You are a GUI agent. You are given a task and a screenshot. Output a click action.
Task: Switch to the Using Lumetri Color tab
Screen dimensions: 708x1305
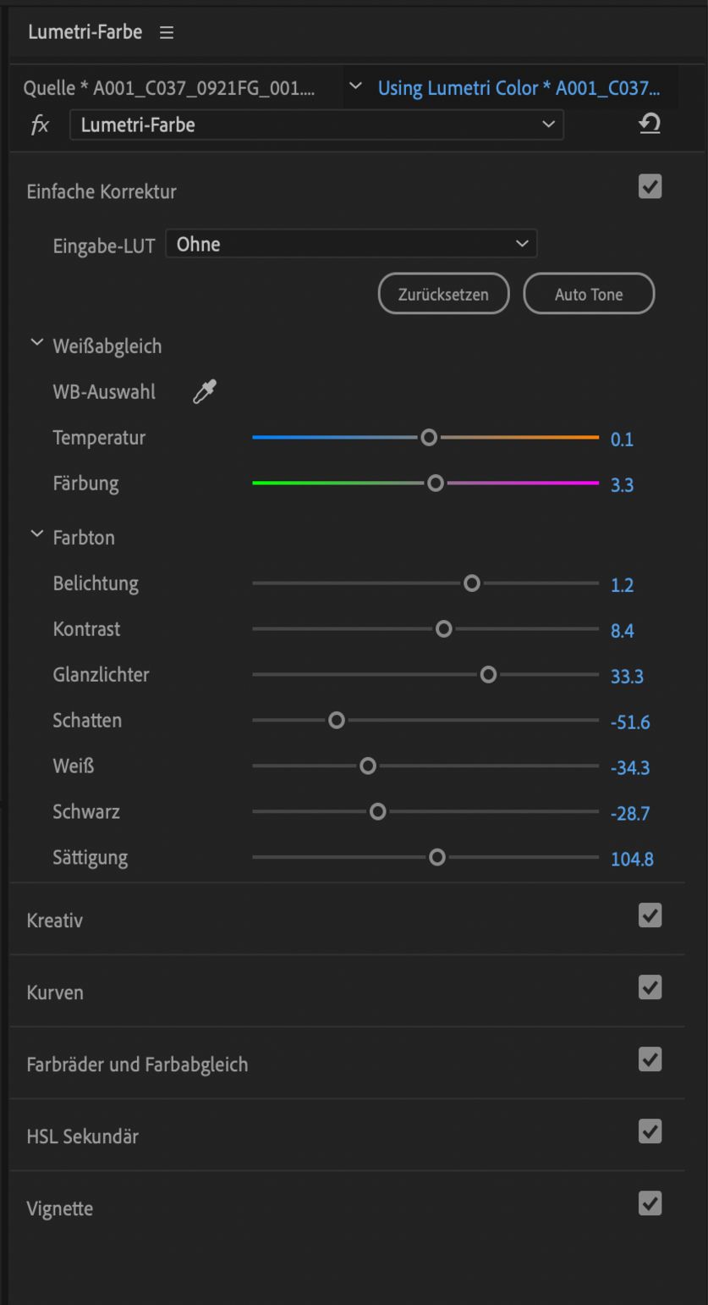(519, 88)
